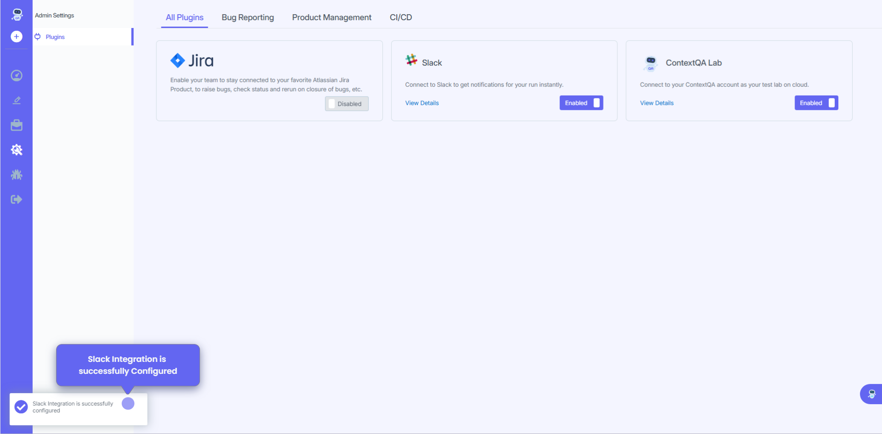Open the bug icon in sidebar
This screenshot has width=882, height=434.
(x=17, y=175)
